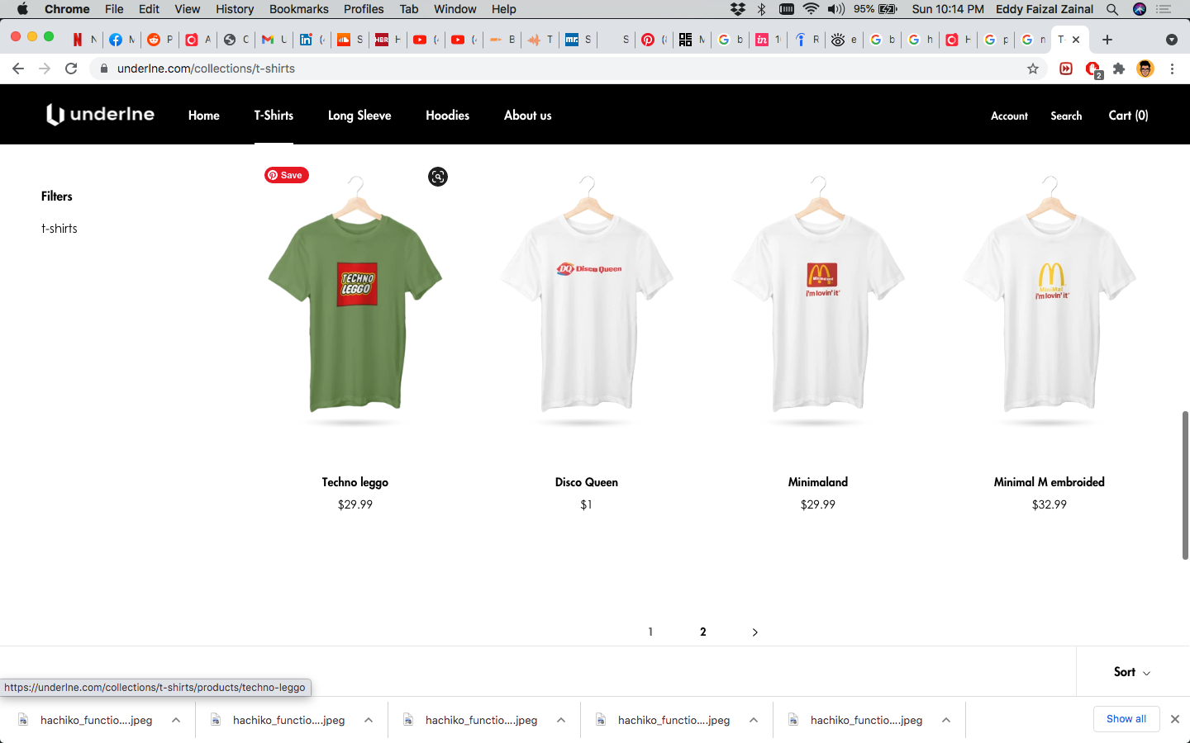Screen dimensions: 1190x743
Task: Open the Chrome three-dot menu
Action: tap(1172, 69)
